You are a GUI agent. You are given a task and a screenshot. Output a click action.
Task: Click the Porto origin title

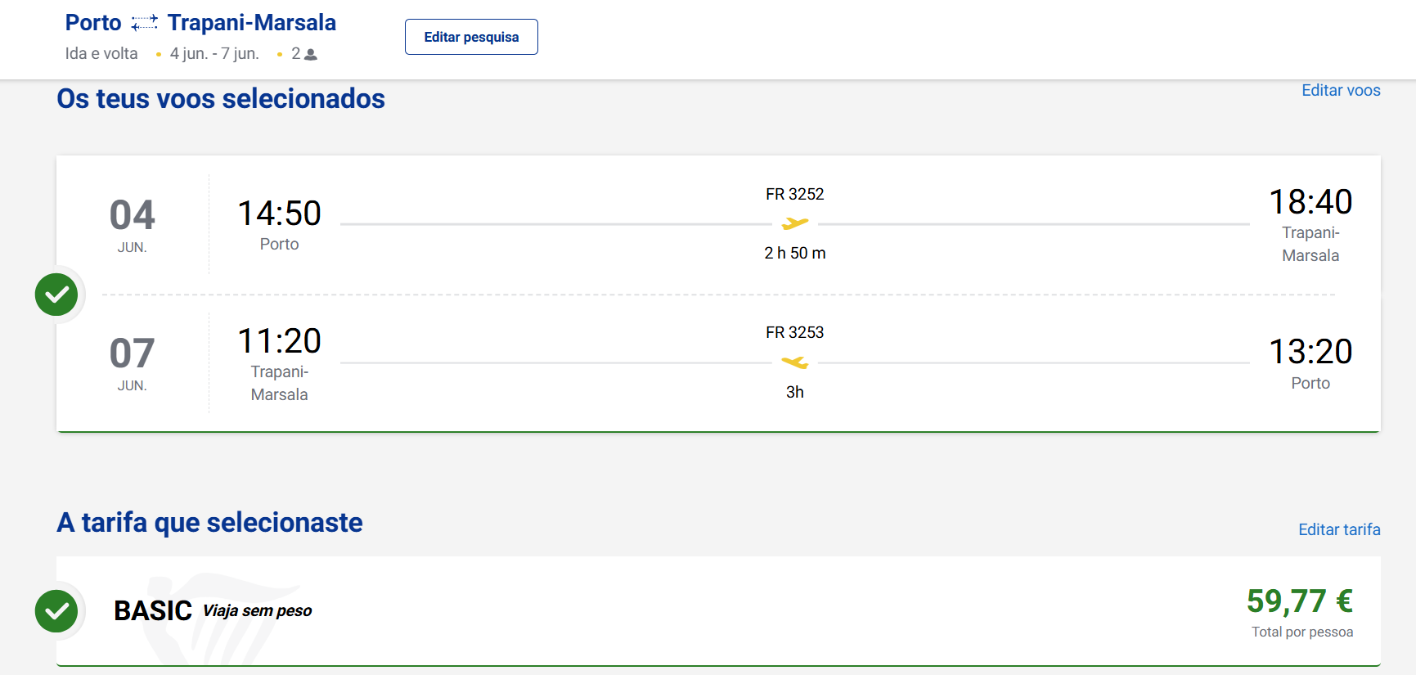[93, 23]
